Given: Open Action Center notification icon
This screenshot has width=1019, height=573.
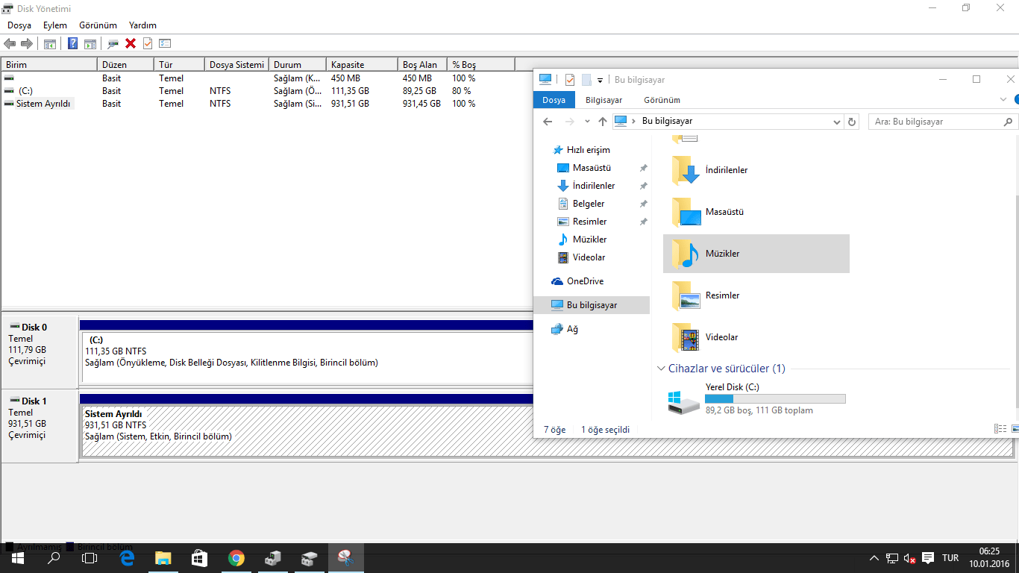Looking at the screenshot, I should coord(928,558).
